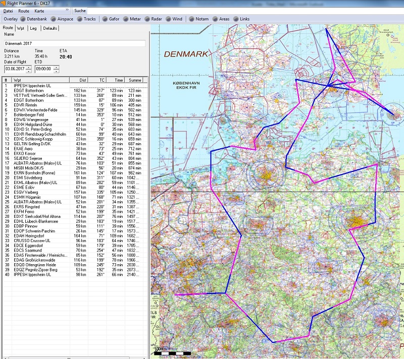Turn on the Radar overlay
Image resolution: width=404 pixels, height=359 pixels.
153,19
